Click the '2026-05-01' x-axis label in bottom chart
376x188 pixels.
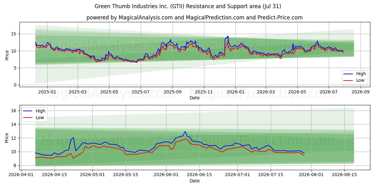click(92, 175)
